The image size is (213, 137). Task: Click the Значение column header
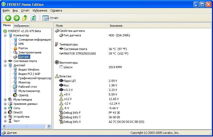click(159, 26)
